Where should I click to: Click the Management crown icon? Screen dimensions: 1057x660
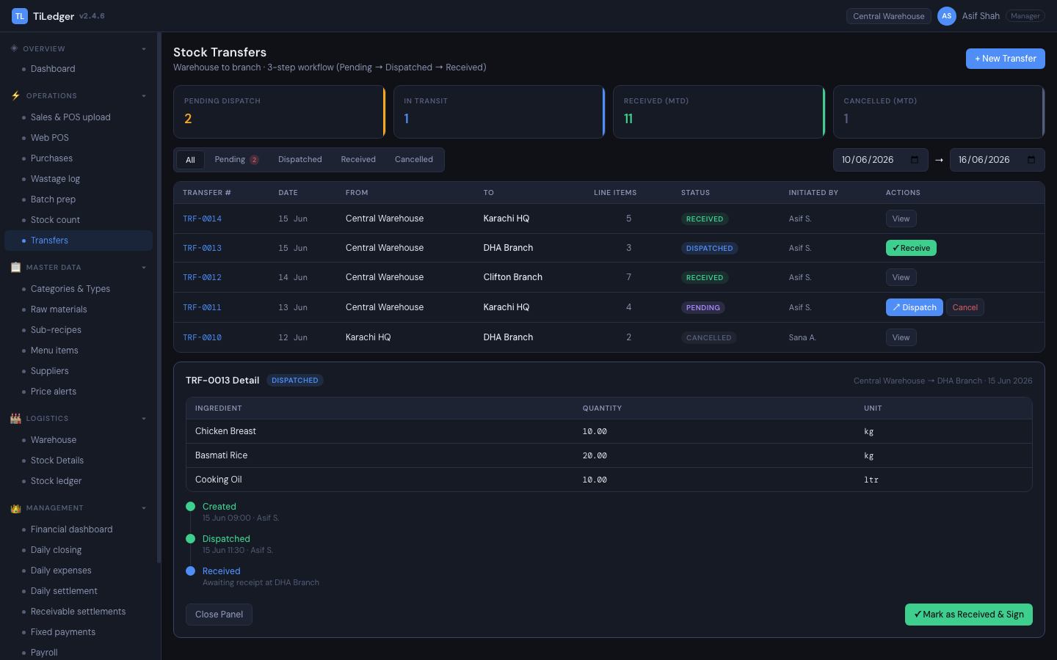pos(15,507)
